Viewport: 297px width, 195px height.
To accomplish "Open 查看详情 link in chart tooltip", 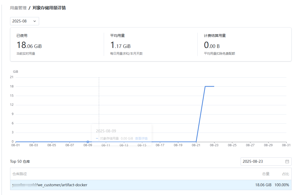I will [x=141, y=139].
